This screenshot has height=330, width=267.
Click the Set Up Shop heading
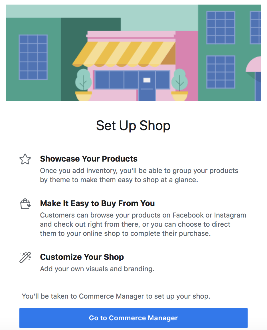133,126
